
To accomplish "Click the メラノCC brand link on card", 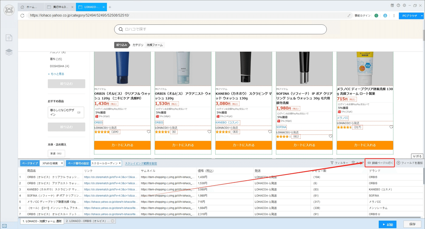I will tap(343, 117).
